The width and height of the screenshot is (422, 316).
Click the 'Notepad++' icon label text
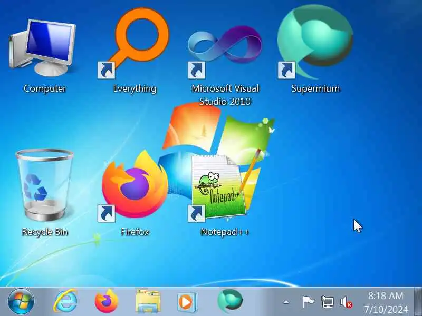[x=225, y=232]
